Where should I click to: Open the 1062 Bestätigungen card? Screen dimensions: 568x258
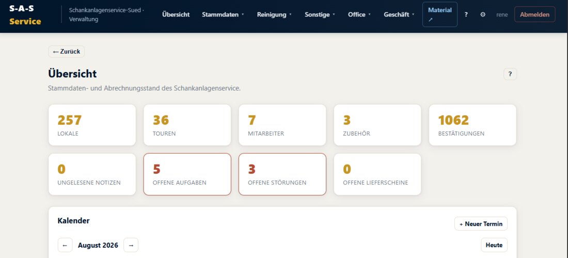tap(472, 125)
